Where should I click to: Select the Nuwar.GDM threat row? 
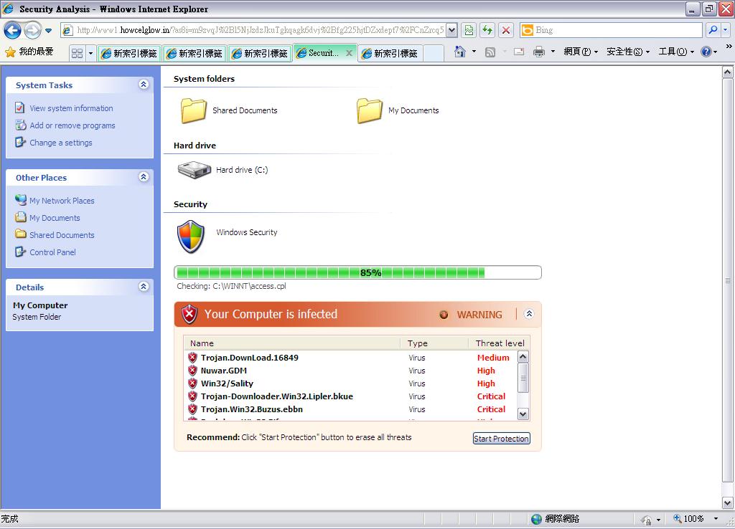click(x=350, y=371)
